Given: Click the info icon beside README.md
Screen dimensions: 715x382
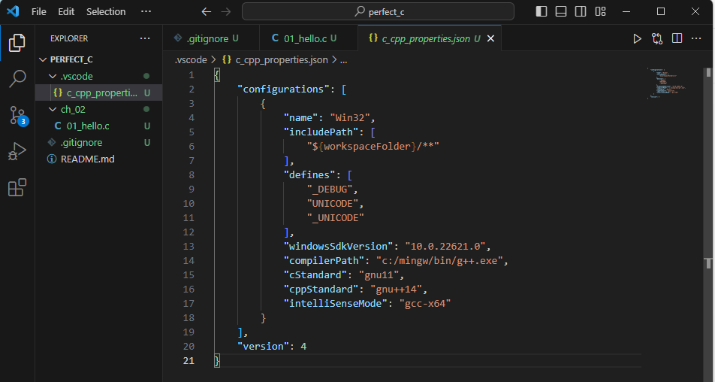Looking at the screenshot, I should click(52, 159).
